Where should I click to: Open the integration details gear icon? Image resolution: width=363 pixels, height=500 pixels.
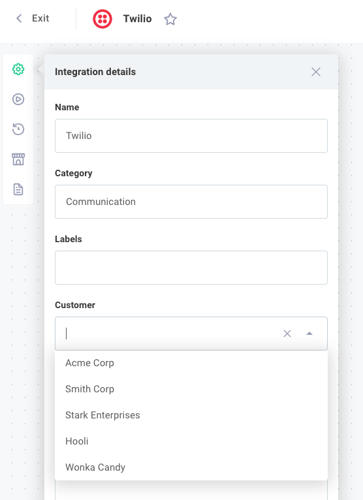click(18, 69)
